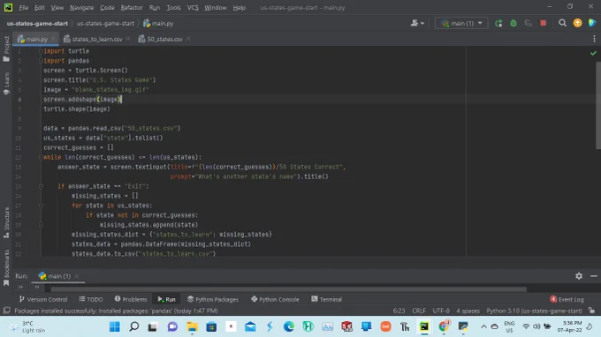This screenshot has height=337, width=601.
Task: Open the Event Log
Action: click(567, 299)
